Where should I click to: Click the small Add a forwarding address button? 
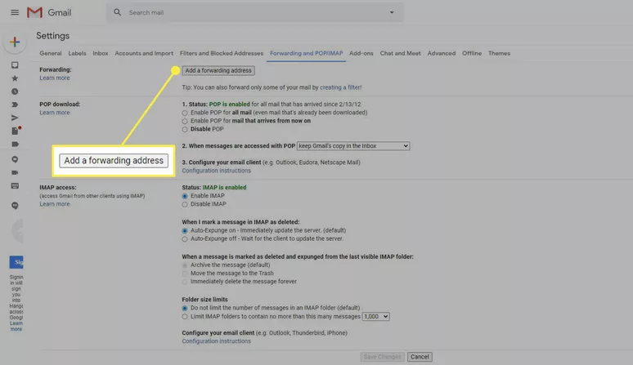[x=218, y=70]
